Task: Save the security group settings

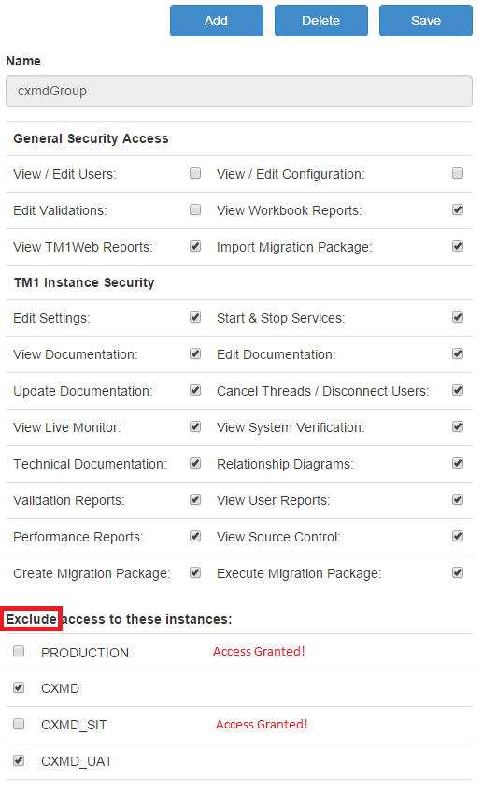Action: pyautogui.click(x=426, y=21)
